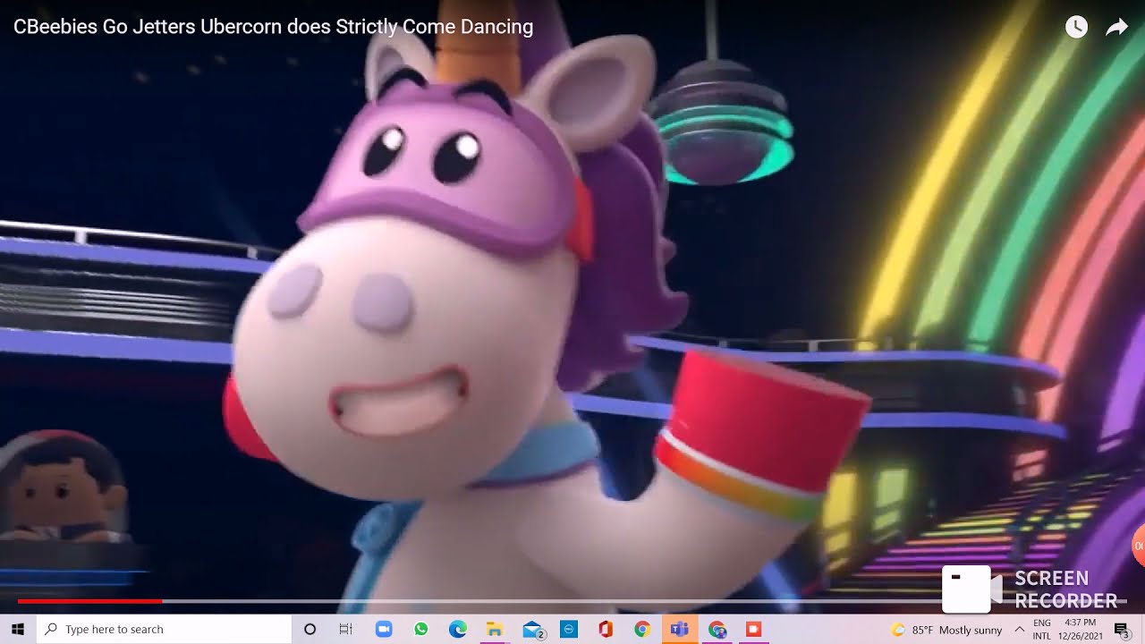Open the red screen recorder taskbar app
The width and height of the screenshot is (1145, 644).
[x=753, y=630]
